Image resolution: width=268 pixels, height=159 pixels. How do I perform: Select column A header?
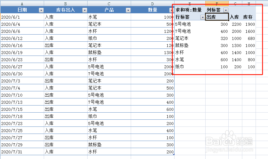(22, 4)
